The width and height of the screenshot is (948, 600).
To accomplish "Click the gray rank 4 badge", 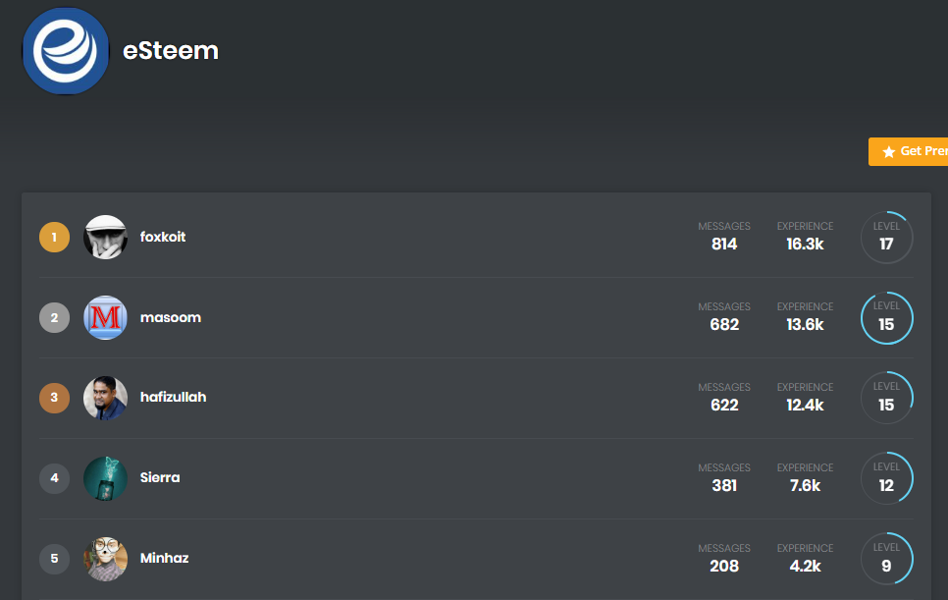I will click(54, 478).
